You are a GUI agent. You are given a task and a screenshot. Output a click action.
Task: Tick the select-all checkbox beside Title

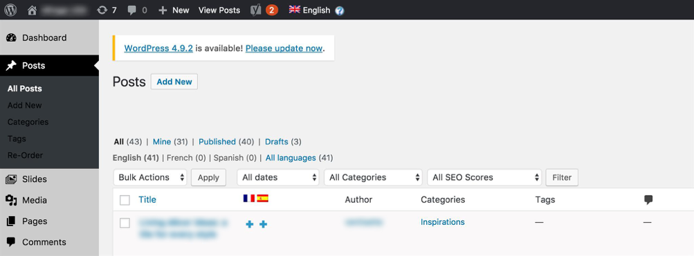[x=125, y=200]
